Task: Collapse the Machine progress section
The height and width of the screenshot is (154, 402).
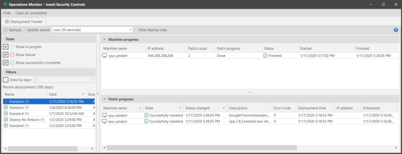Action: tap(104, 40)
